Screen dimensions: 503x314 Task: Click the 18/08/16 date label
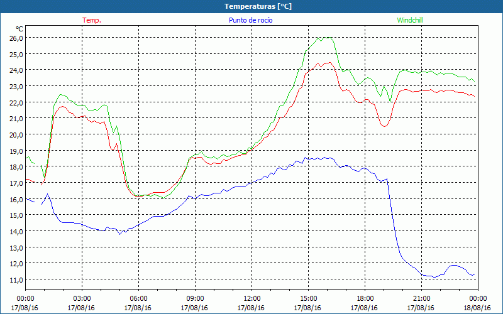coord(477,308)
